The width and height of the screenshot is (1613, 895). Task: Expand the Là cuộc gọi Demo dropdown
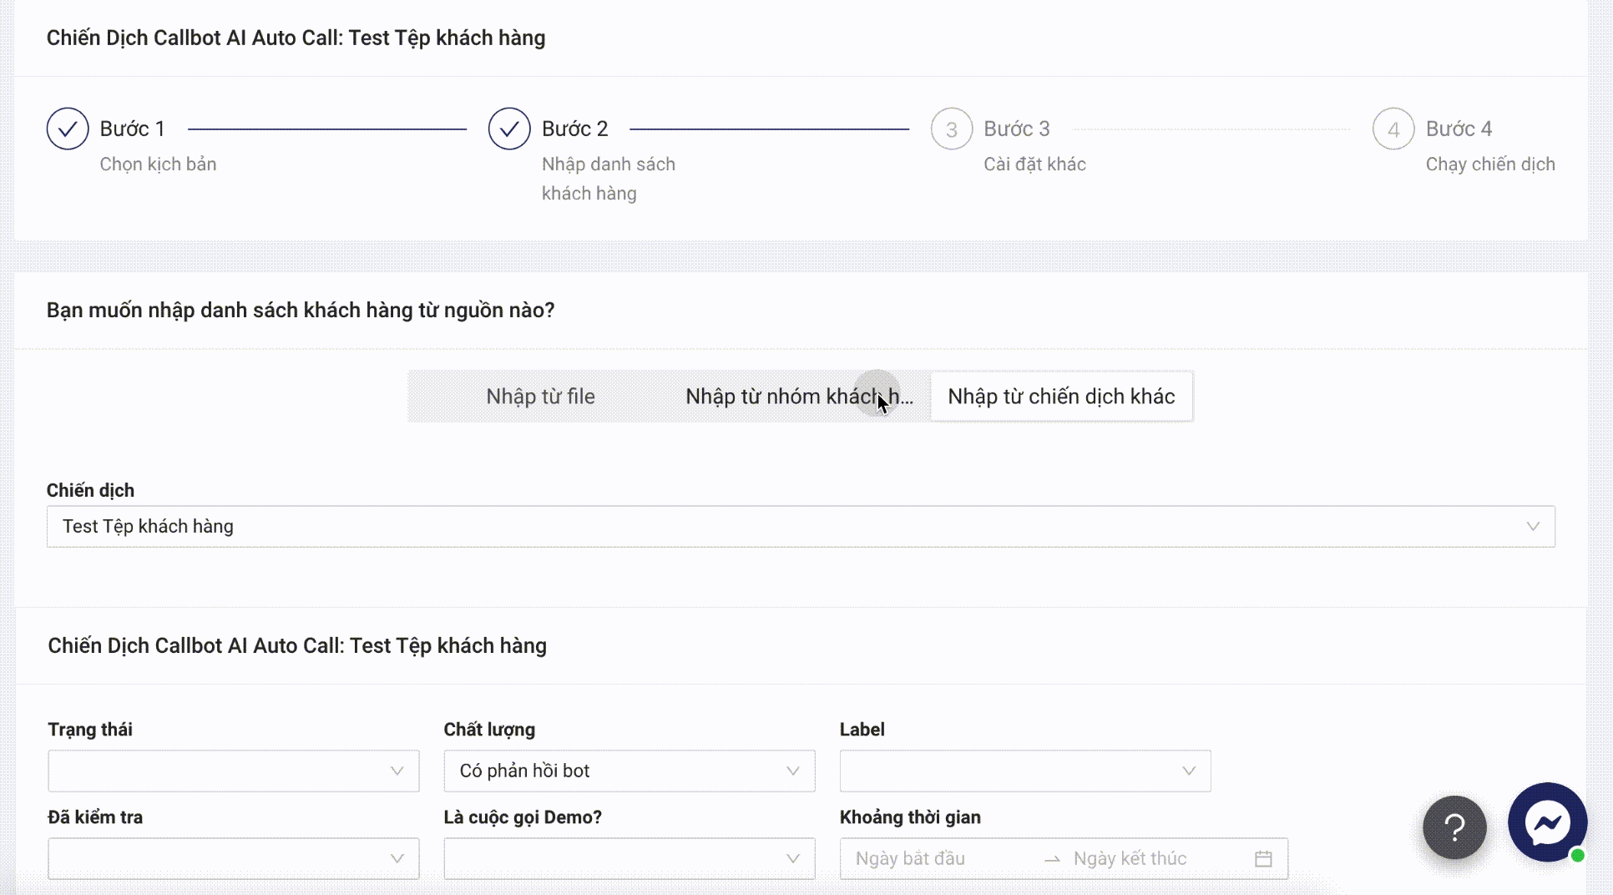629,858
